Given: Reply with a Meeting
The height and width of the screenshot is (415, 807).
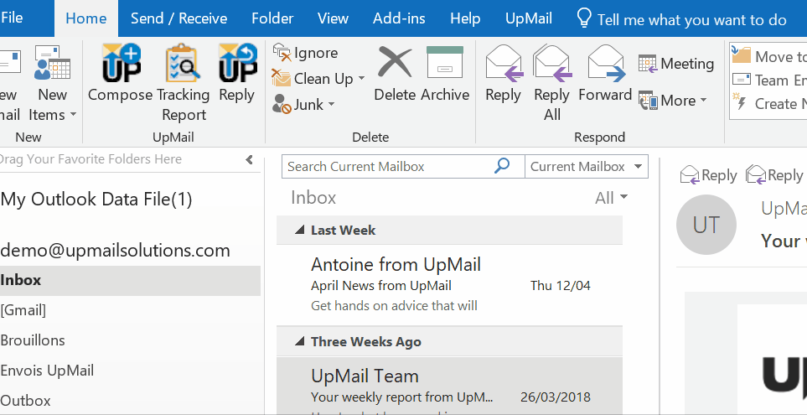Looking at the screenshot, I should [x=675, y=64].
